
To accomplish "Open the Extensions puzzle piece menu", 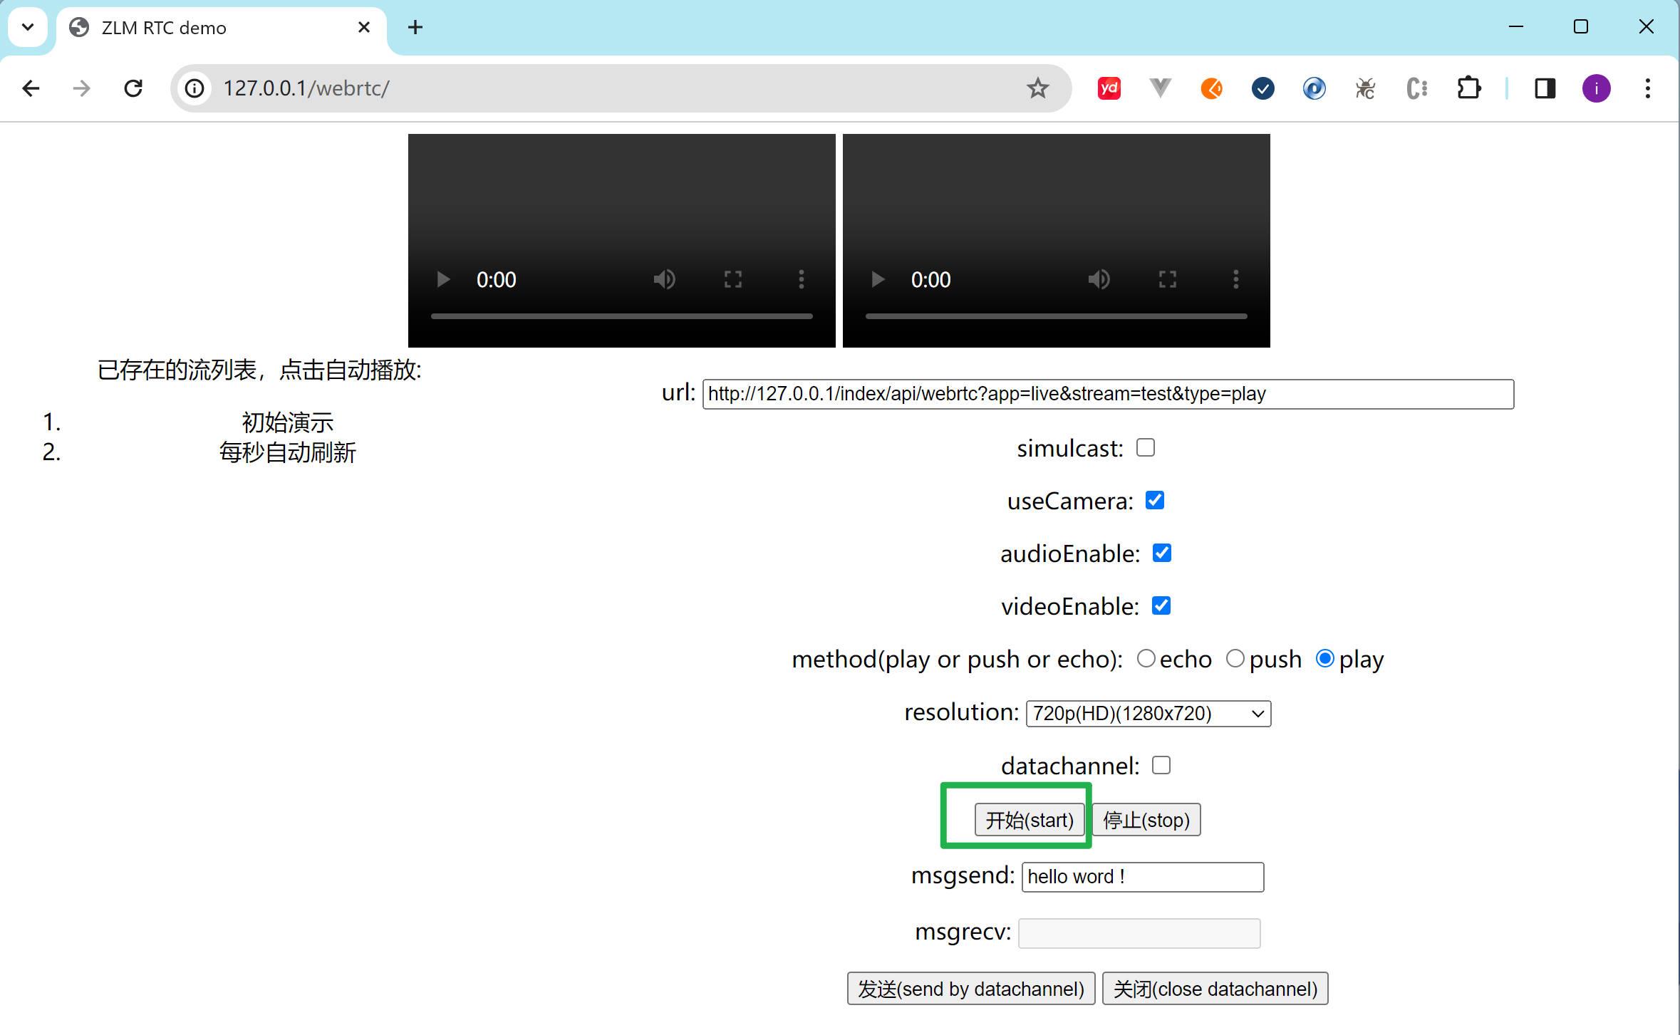I will (x=1468, y=88).
